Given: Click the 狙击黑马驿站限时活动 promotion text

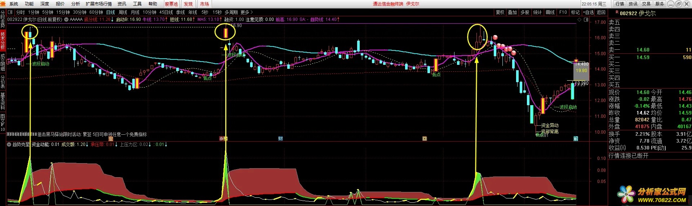Looking at the screenshot, I should 92,134.
